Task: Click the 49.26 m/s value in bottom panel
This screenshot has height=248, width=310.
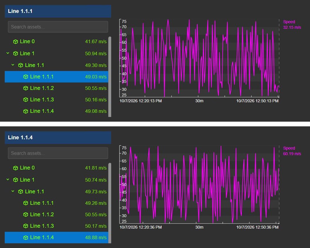Action: [x=96, y=203]
